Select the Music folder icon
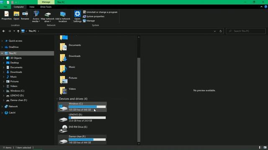Image resolution: width=268 pixels, height=150 pixels. point(63,69)
